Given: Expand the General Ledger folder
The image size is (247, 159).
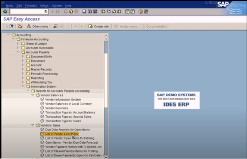Looking at the screenshot, I should point(18,43).
